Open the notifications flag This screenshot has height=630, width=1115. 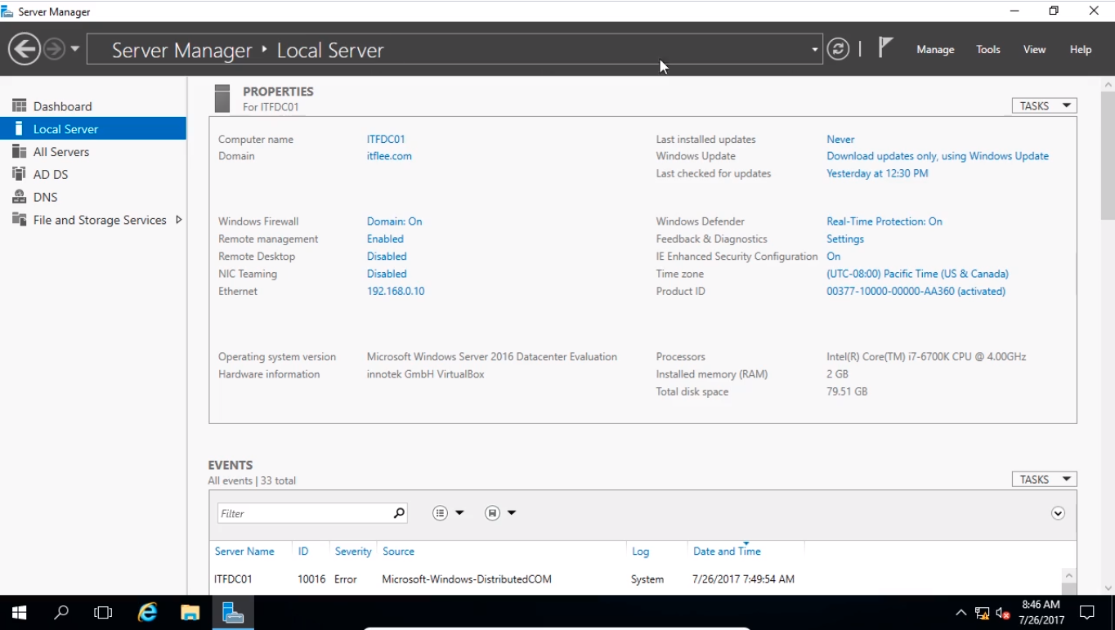point(884,48)
